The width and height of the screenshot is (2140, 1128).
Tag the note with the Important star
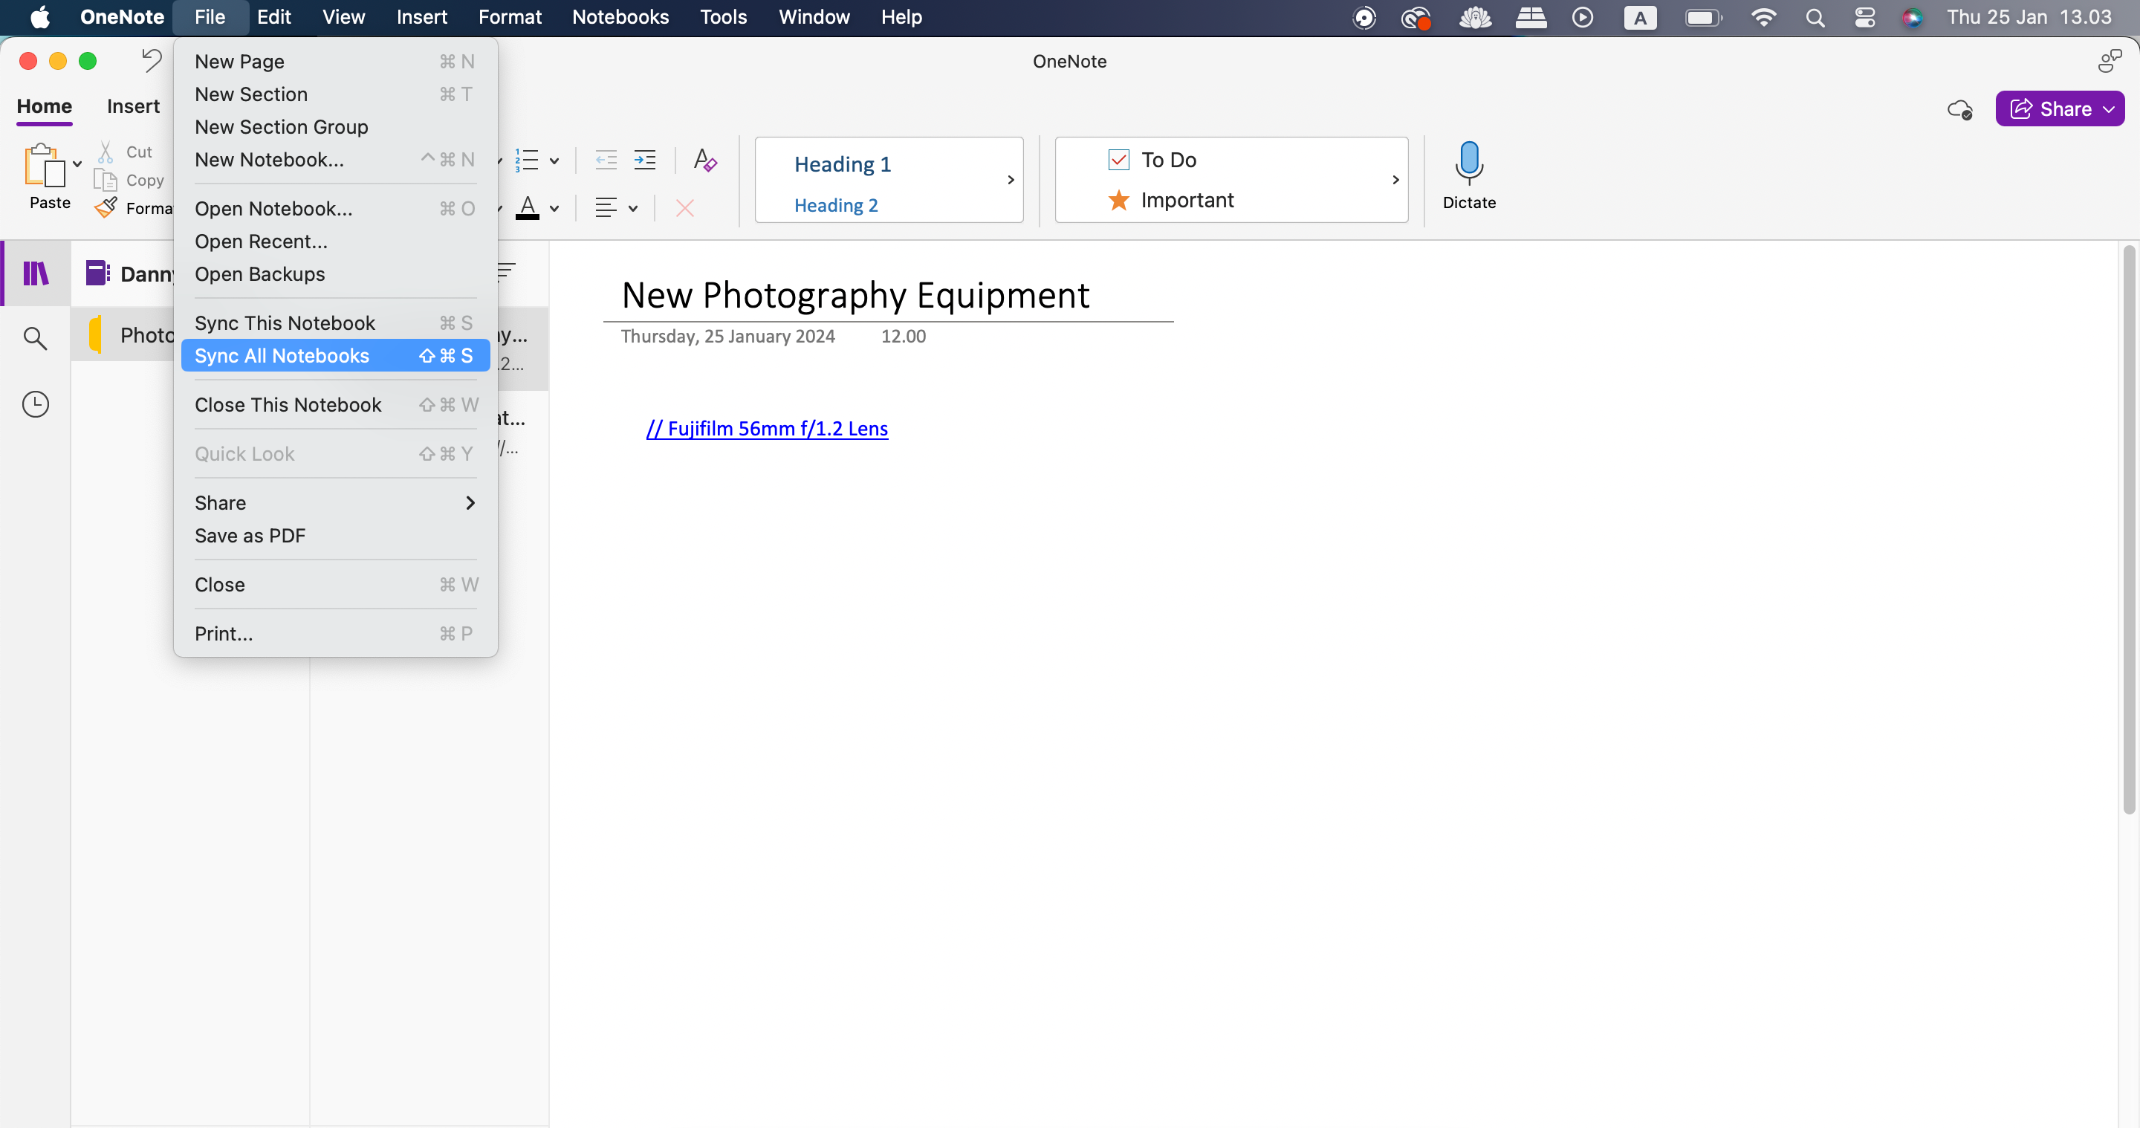(1118, 200)
